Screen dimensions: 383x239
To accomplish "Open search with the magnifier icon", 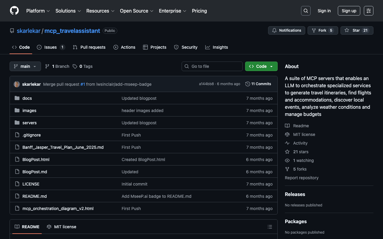I will pos(306,11).
